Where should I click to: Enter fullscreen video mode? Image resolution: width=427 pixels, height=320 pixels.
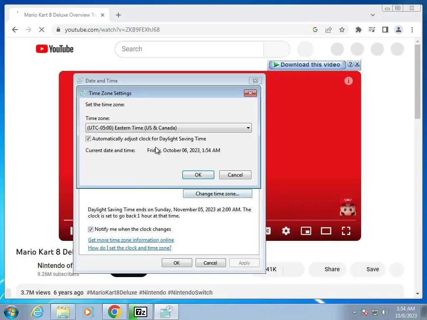pyautogui.click(x=346, y=231)
